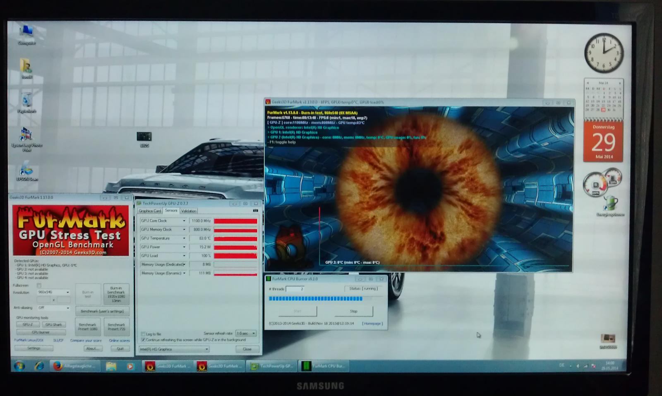Click Stop in FurMark CPU Burner
Viewport: 662px width, 396px height.
pos(353,311)
